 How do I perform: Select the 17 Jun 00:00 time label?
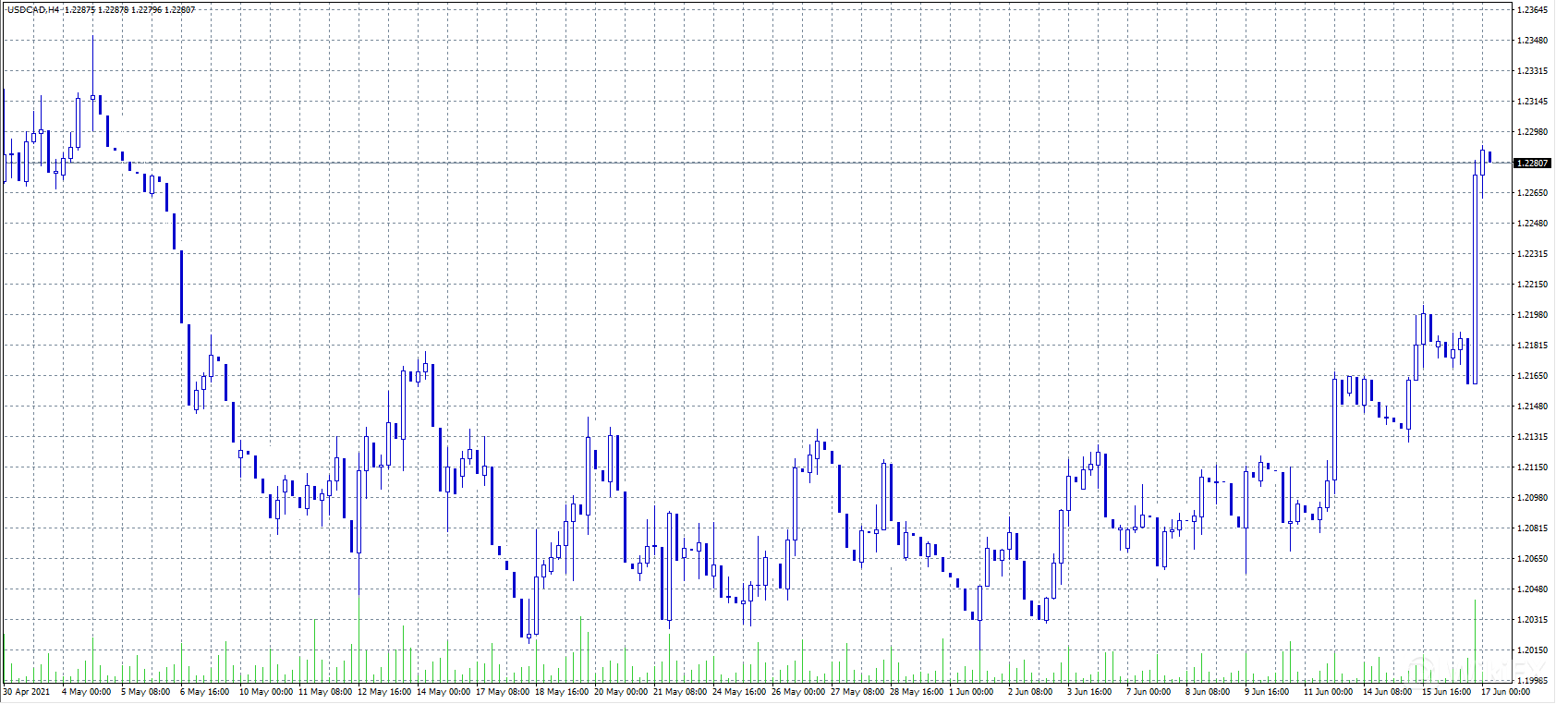(1505, 691)
